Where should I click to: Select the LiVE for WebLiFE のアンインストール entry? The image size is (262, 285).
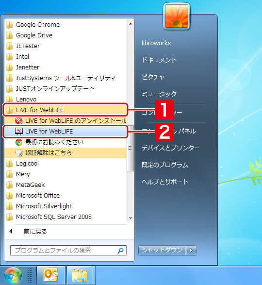pyautogui.click(x=65, y=121)
